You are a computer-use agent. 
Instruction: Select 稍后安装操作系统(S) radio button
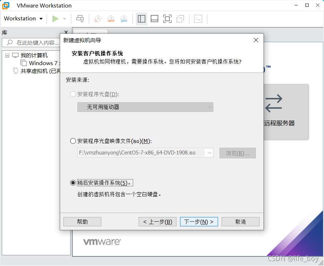click(73, 183)
